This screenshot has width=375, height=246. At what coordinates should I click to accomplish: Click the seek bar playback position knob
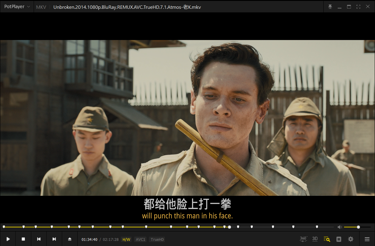229,227
